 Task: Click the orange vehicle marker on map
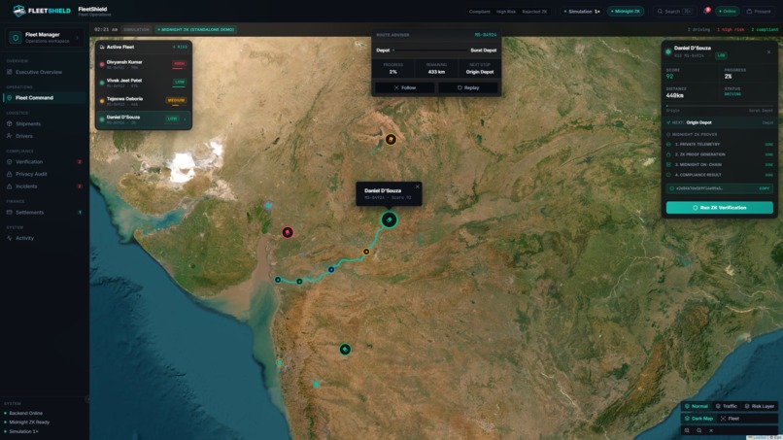391,139
